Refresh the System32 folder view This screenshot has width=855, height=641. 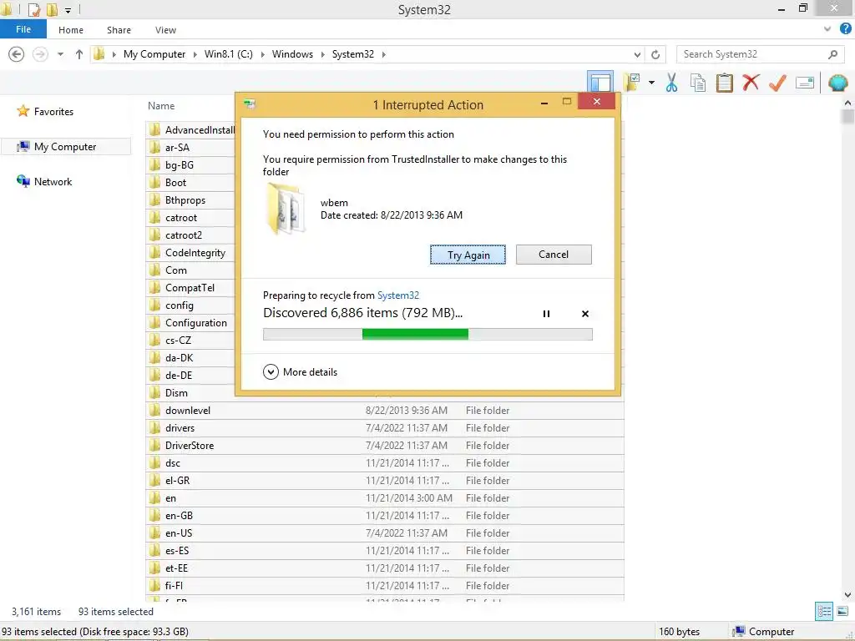coord(655,54)
